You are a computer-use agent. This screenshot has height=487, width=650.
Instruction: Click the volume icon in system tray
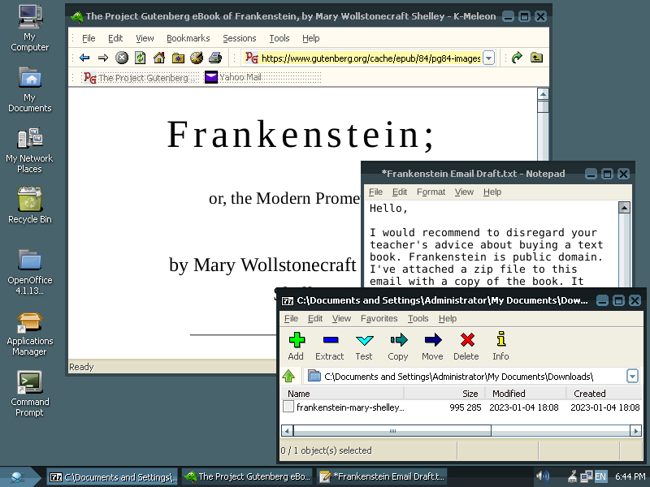tap(543, 476)
